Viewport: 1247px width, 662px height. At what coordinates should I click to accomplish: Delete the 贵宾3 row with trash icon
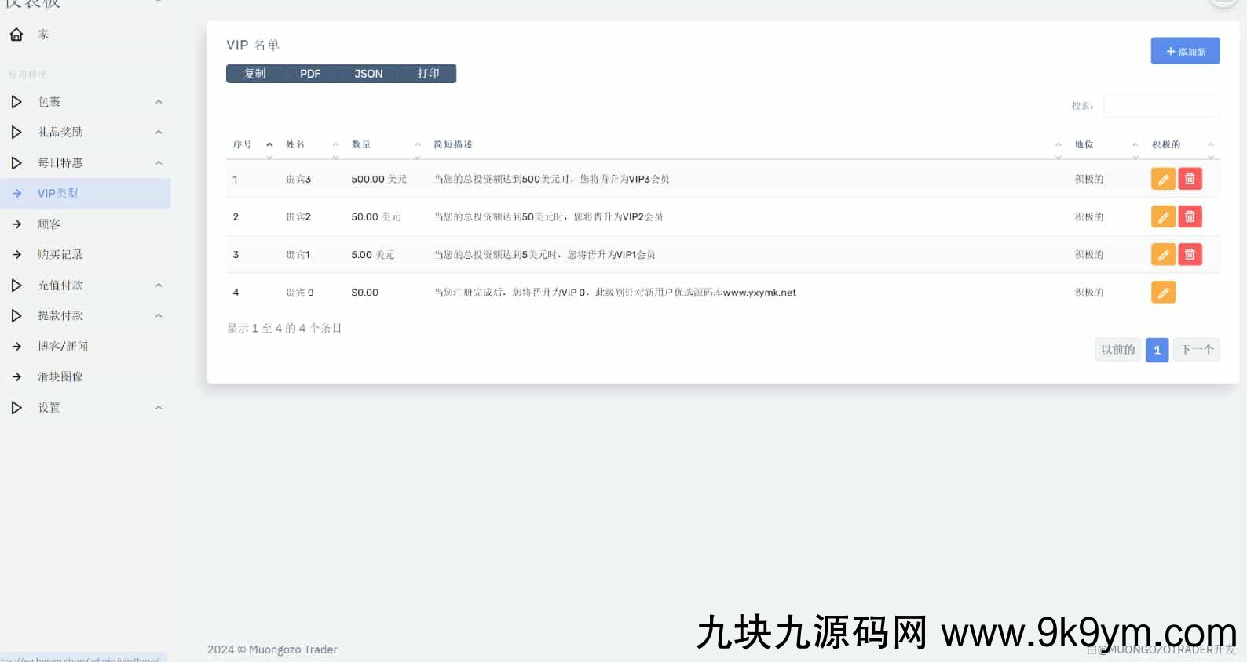pyautogui.click(x=1190, y=179)
